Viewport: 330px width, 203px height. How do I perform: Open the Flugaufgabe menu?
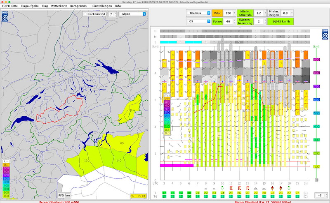(30, 6)
